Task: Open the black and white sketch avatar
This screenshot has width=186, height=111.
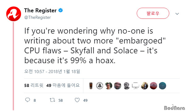Action: (126, 86)
